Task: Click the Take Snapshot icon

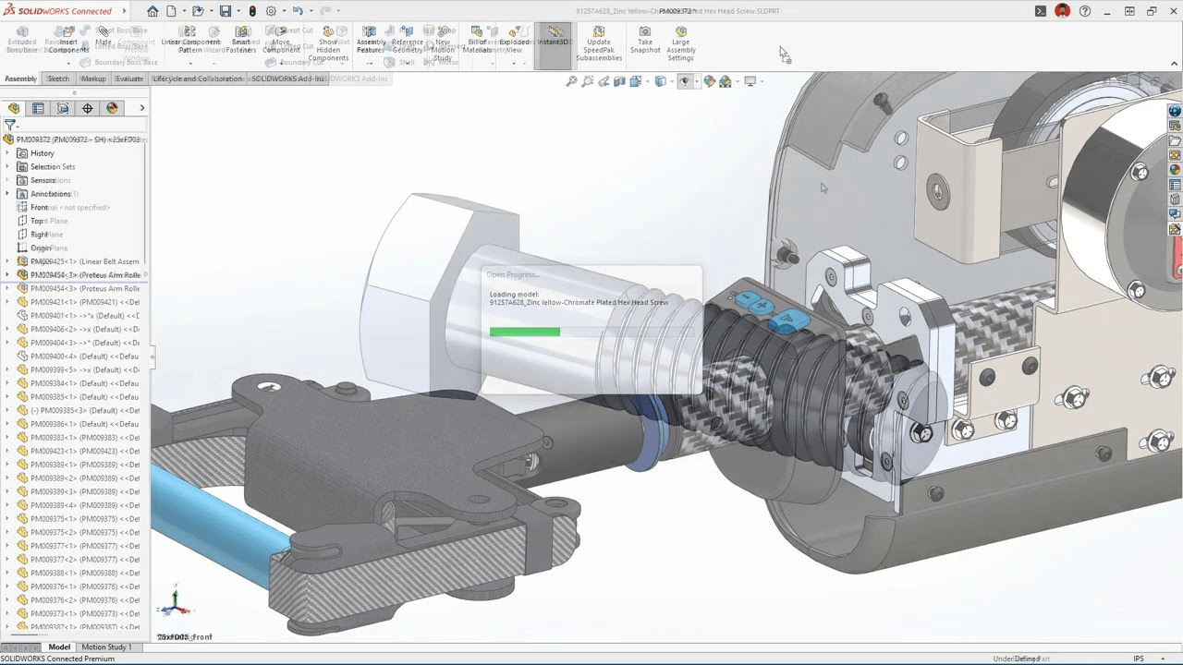Action: (645, 42)
